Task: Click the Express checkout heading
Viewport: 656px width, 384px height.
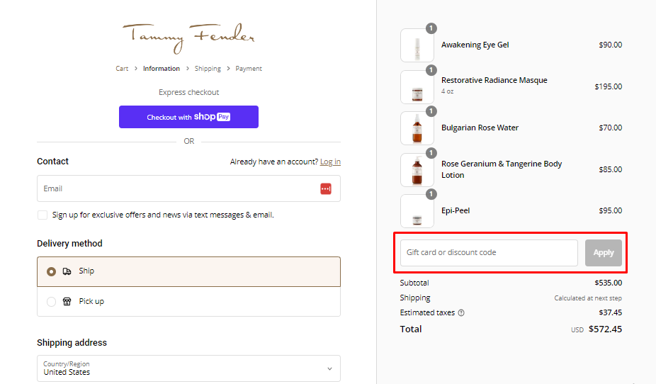Action: click(188, 92)
